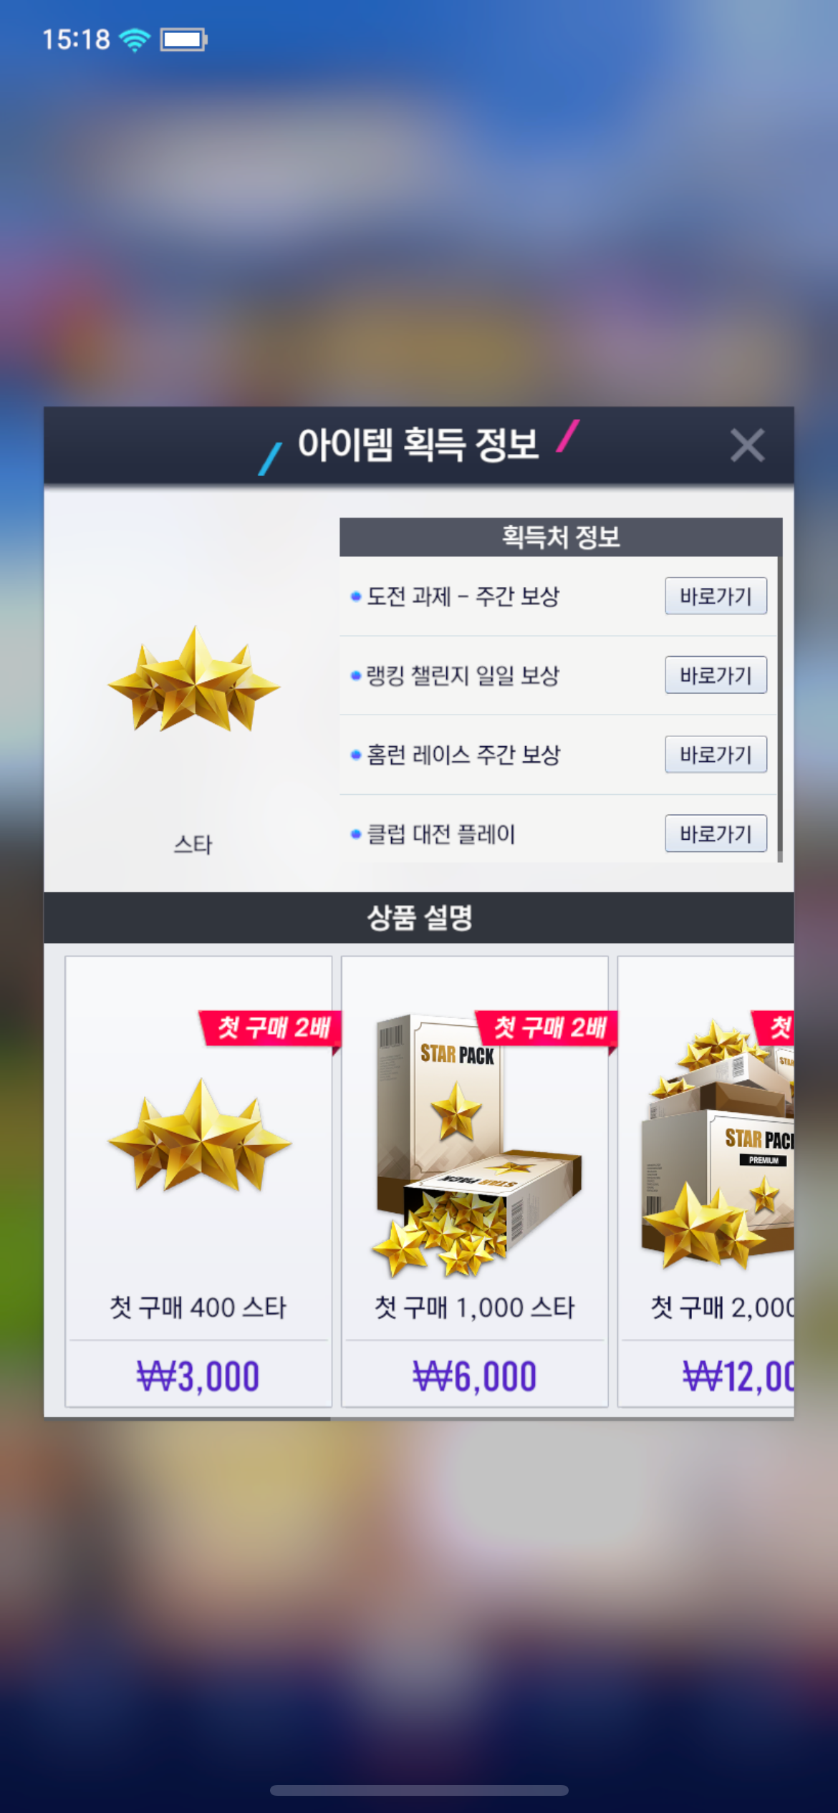Open the 첫 구매 1,000 스타 product card

[474, 1181]
